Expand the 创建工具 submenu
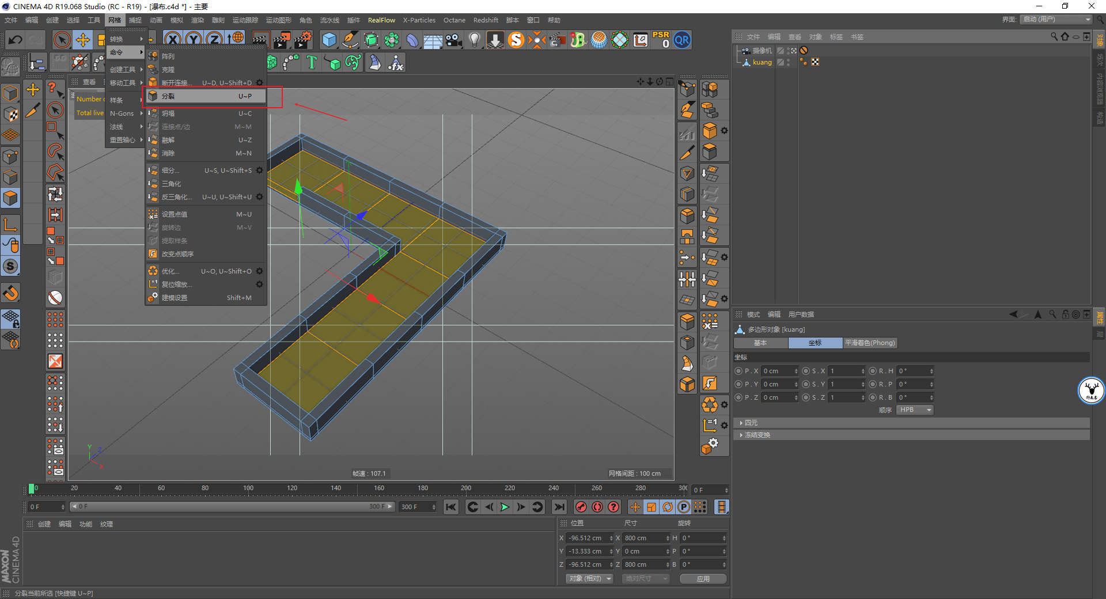The height and width of the screenshot is (599, 1106). click(125, 70)
